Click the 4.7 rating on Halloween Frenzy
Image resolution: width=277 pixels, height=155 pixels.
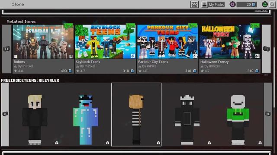(x=205, y=71)
